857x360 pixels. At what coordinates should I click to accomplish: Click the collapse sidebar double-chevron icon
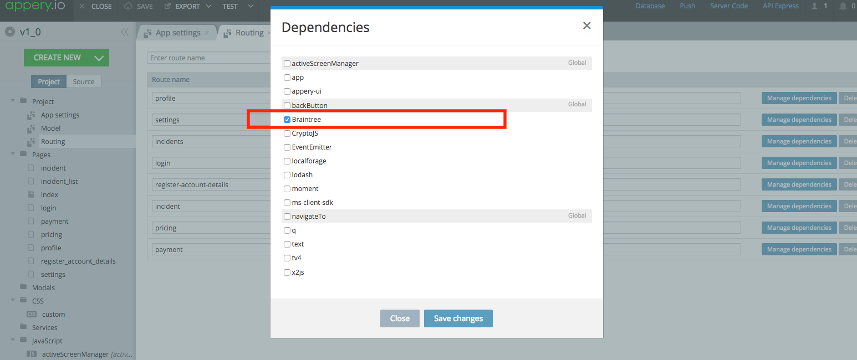coord(125,32)
